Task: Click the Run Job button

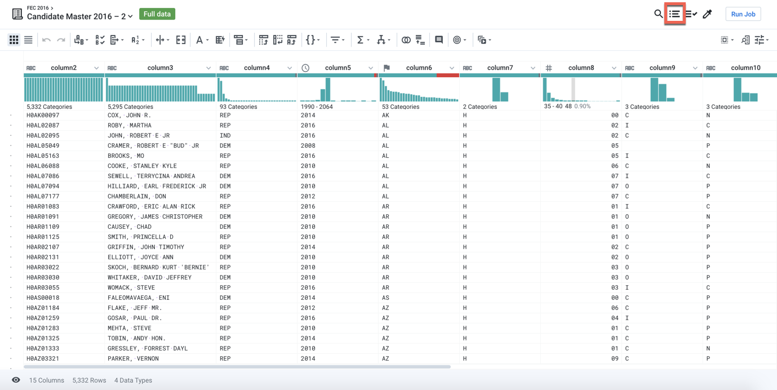Action: 743,14
